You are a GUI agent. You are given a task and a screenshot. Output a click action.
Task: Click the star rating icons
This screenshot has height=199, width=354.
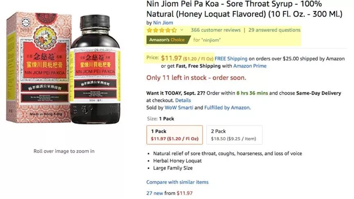(x=162, y=30)
